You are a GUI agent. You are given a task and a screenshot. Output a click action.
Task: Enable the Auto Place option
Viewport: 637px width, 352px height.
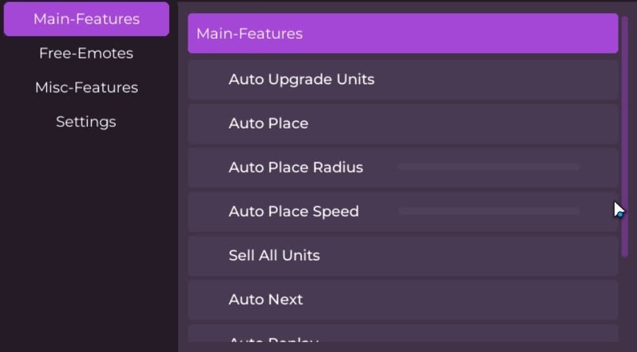click(x=403, y=124)
